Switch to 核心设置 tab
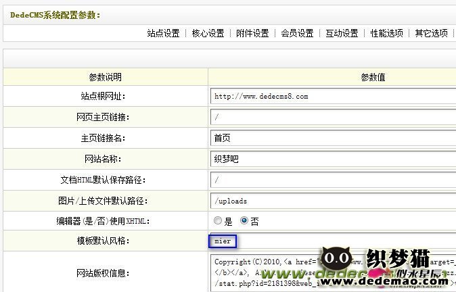Viewport: 456px width, 292px height. [x=208, y=33]
